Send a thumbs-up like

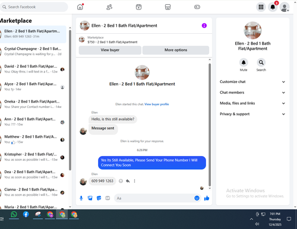207,198
